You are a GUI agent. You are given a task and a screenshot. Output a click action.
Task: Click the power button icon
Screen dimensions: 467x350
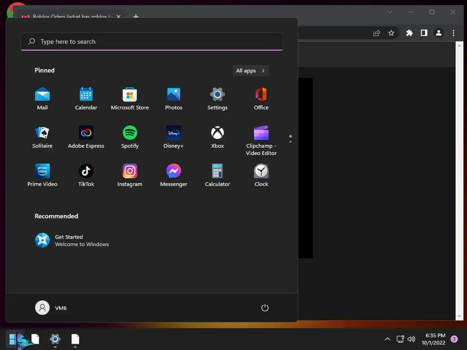pyautogui.click(x=265, y=308)
